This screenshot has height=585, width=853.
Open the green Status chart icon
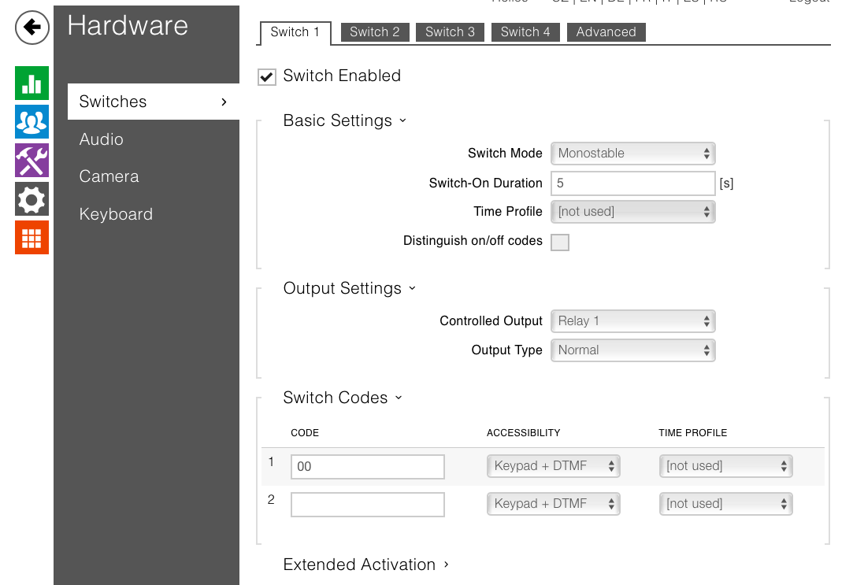point(32,83)
